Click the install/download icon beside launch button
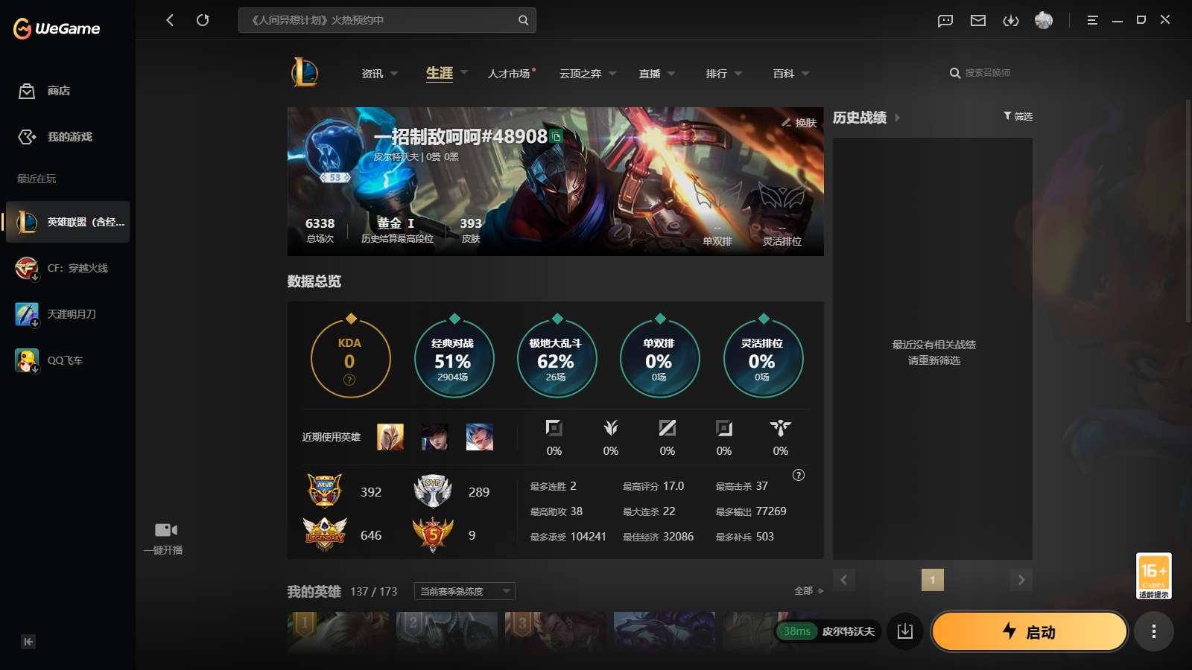 point(905,631)
